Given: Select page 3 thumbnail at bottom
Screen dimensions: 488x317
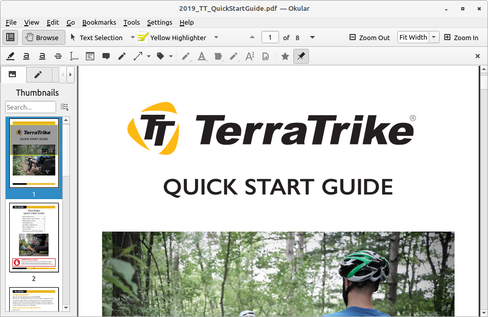Looking at the screenshot, I should (x=34, y=300).
